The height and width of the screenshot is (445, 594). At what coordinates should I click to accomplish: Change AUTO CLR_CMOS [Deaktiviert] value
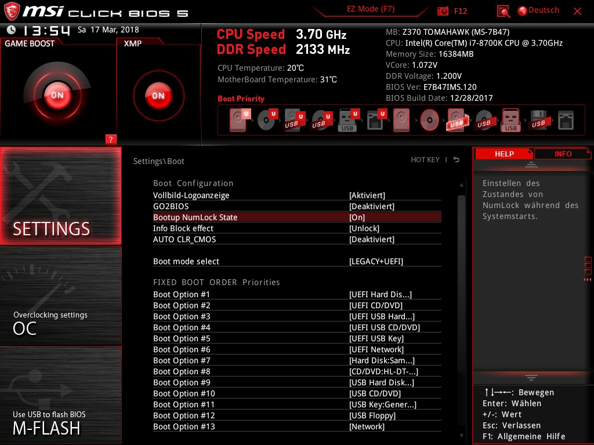pos(372,239)
